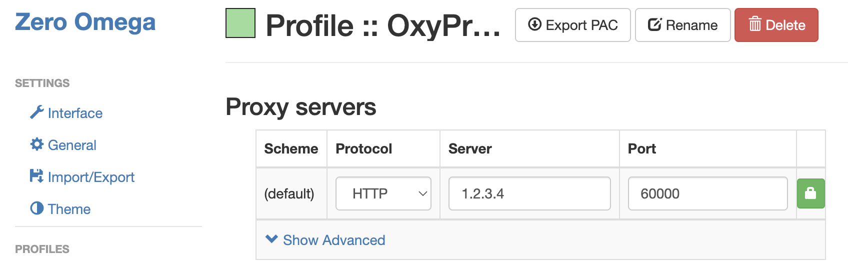Click the download icon on Export PAC

coord(534,24)
